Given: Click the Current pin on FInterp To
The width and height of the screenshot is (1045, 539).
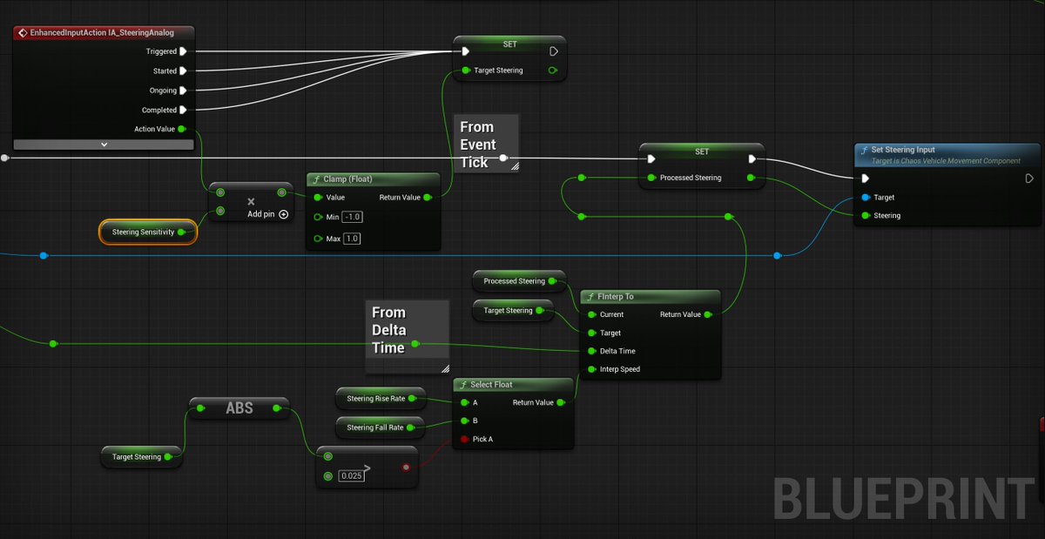Looking at the screenshot, I should [591, 314].
